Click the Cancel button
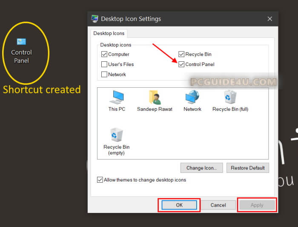This screenshot has width=298, height=227. point(218,205)
